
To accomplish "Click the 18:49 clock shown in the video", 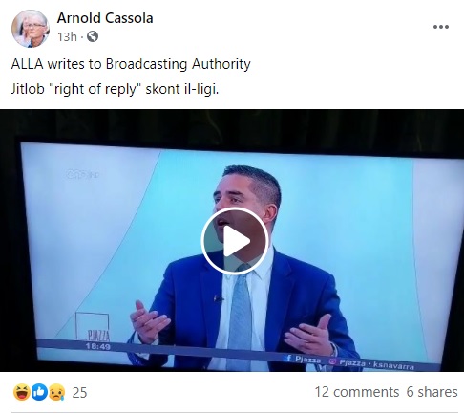I will [x=97, y=346].
